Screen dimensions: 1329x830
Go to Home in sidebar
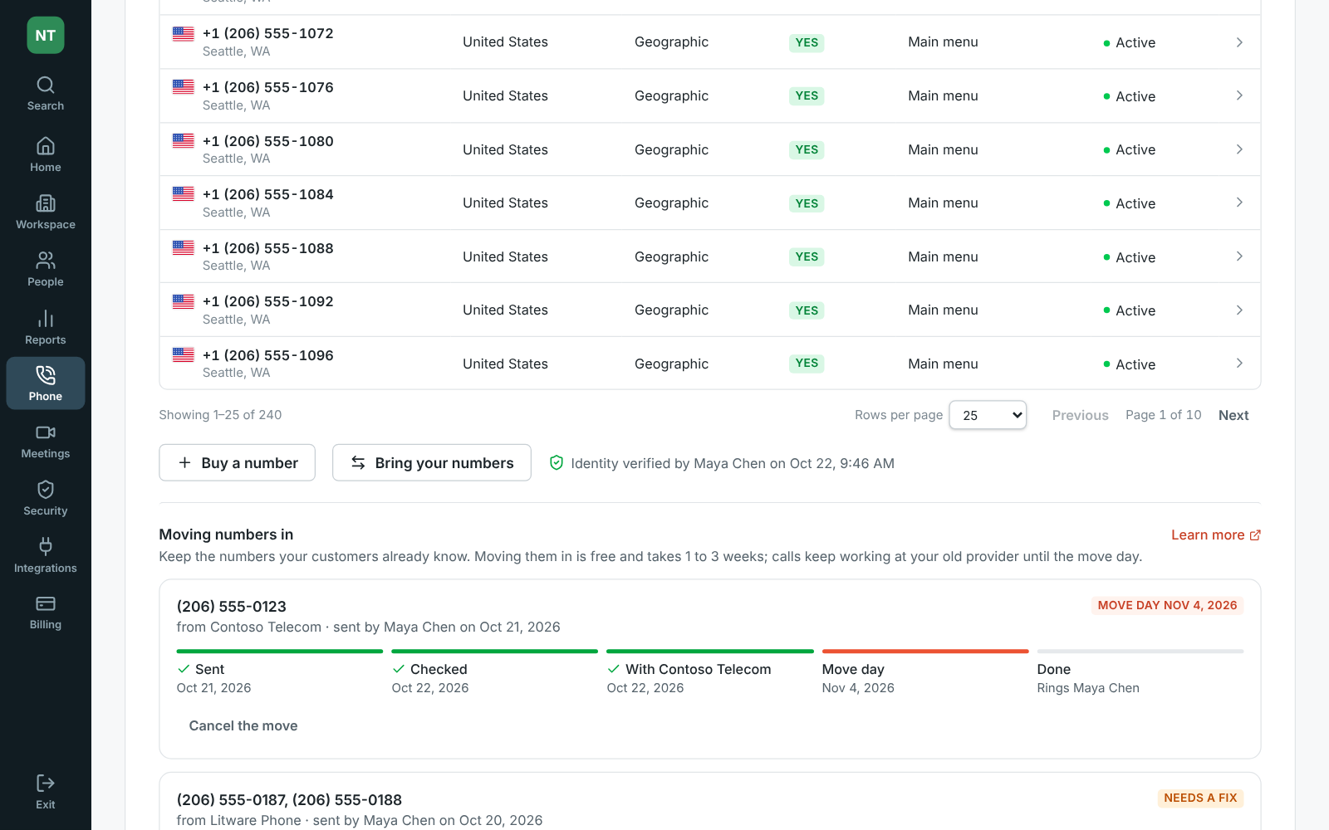click(x=45, y=155)
